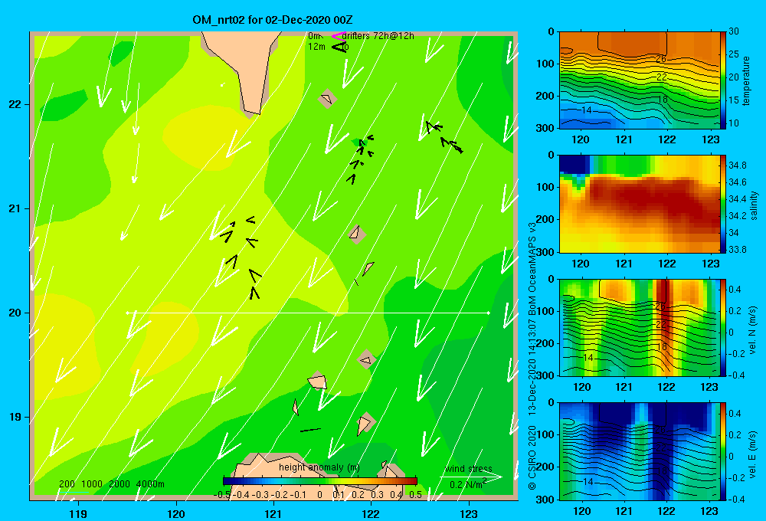Click the black 12m drifter legend arrow

339,47
